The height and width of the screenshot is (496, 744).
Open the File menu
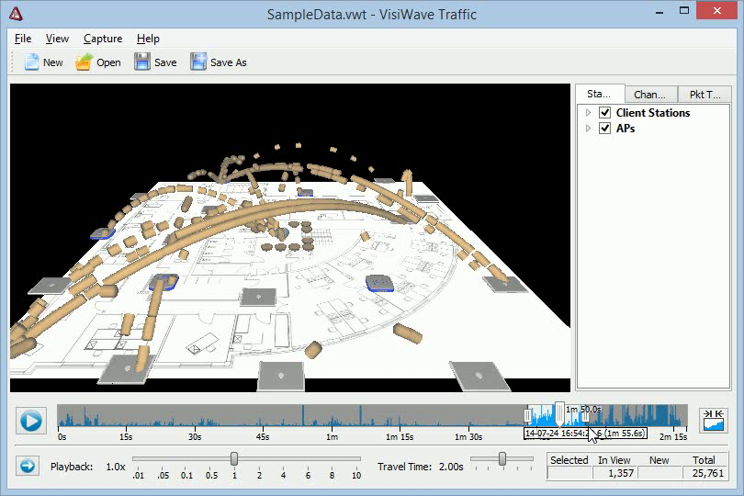[x=23, y=39]
